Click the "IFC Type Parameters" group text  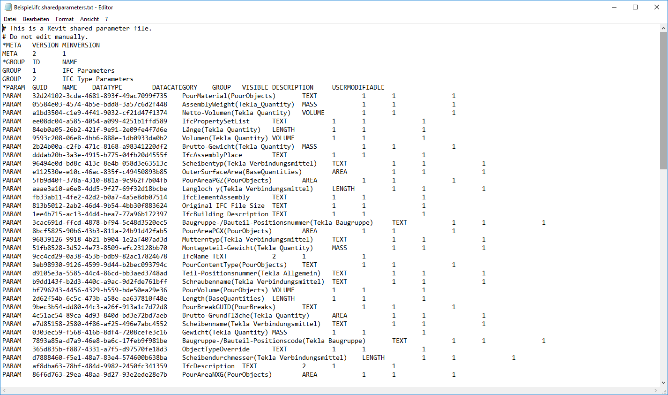[97, 79]
